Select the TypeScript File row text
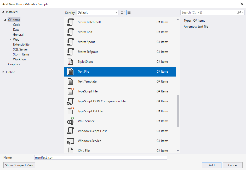This screenshot has height=170, width=246. pos(88,91)
